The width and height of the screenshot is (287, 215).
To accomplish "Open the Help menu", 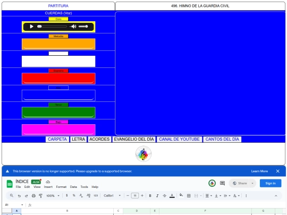I will tap(95, 187).
